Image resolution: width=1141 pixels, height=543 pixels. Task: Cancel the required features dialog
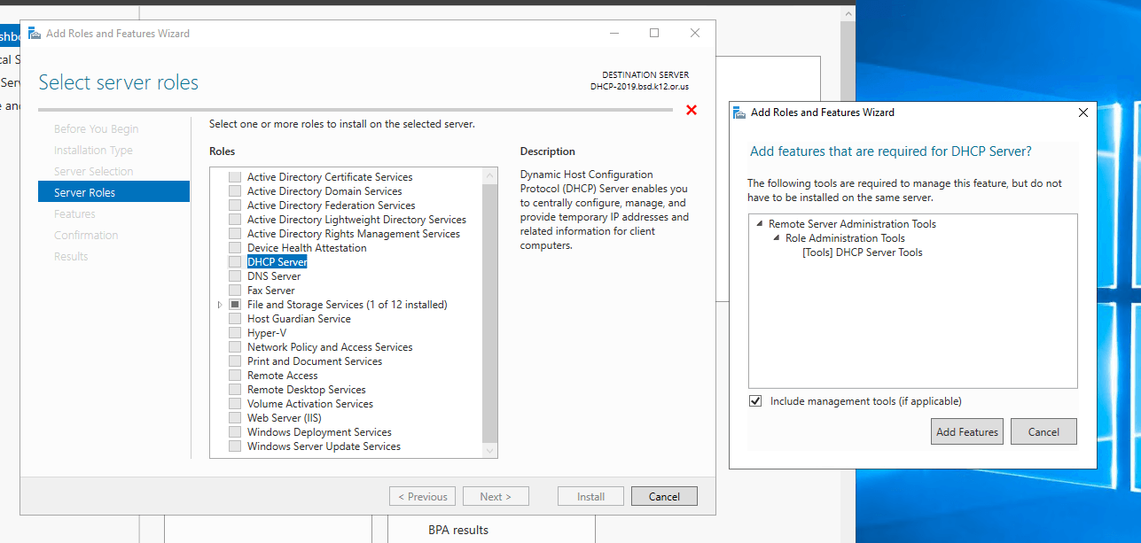click(x=1043, y=431)
